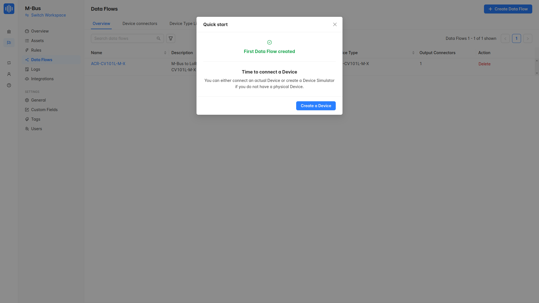Open the help question mark icon
Viewport: 539px width, 303px height.
pos(9,85)
